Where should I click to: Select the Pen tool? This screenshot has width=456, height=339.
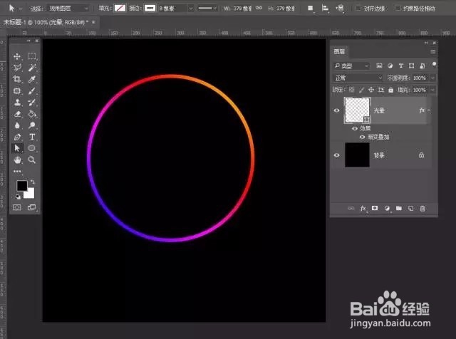17,137
